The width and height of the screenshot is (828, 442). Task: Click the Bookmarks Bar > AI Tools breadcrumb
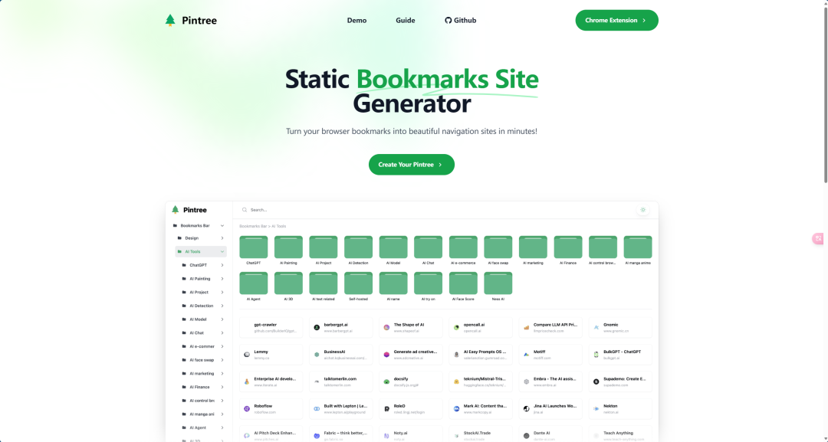tap(262, 226)
